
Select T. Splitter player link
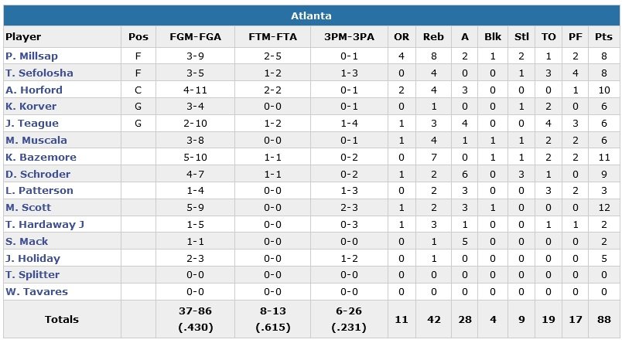(x=32, y=275)
